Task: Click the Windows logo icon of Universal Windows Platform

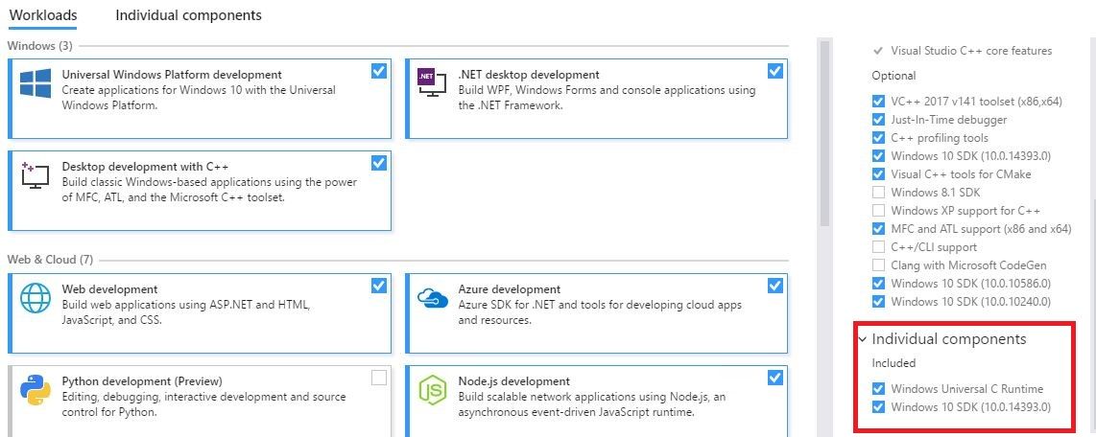Action: pos(35,83)
